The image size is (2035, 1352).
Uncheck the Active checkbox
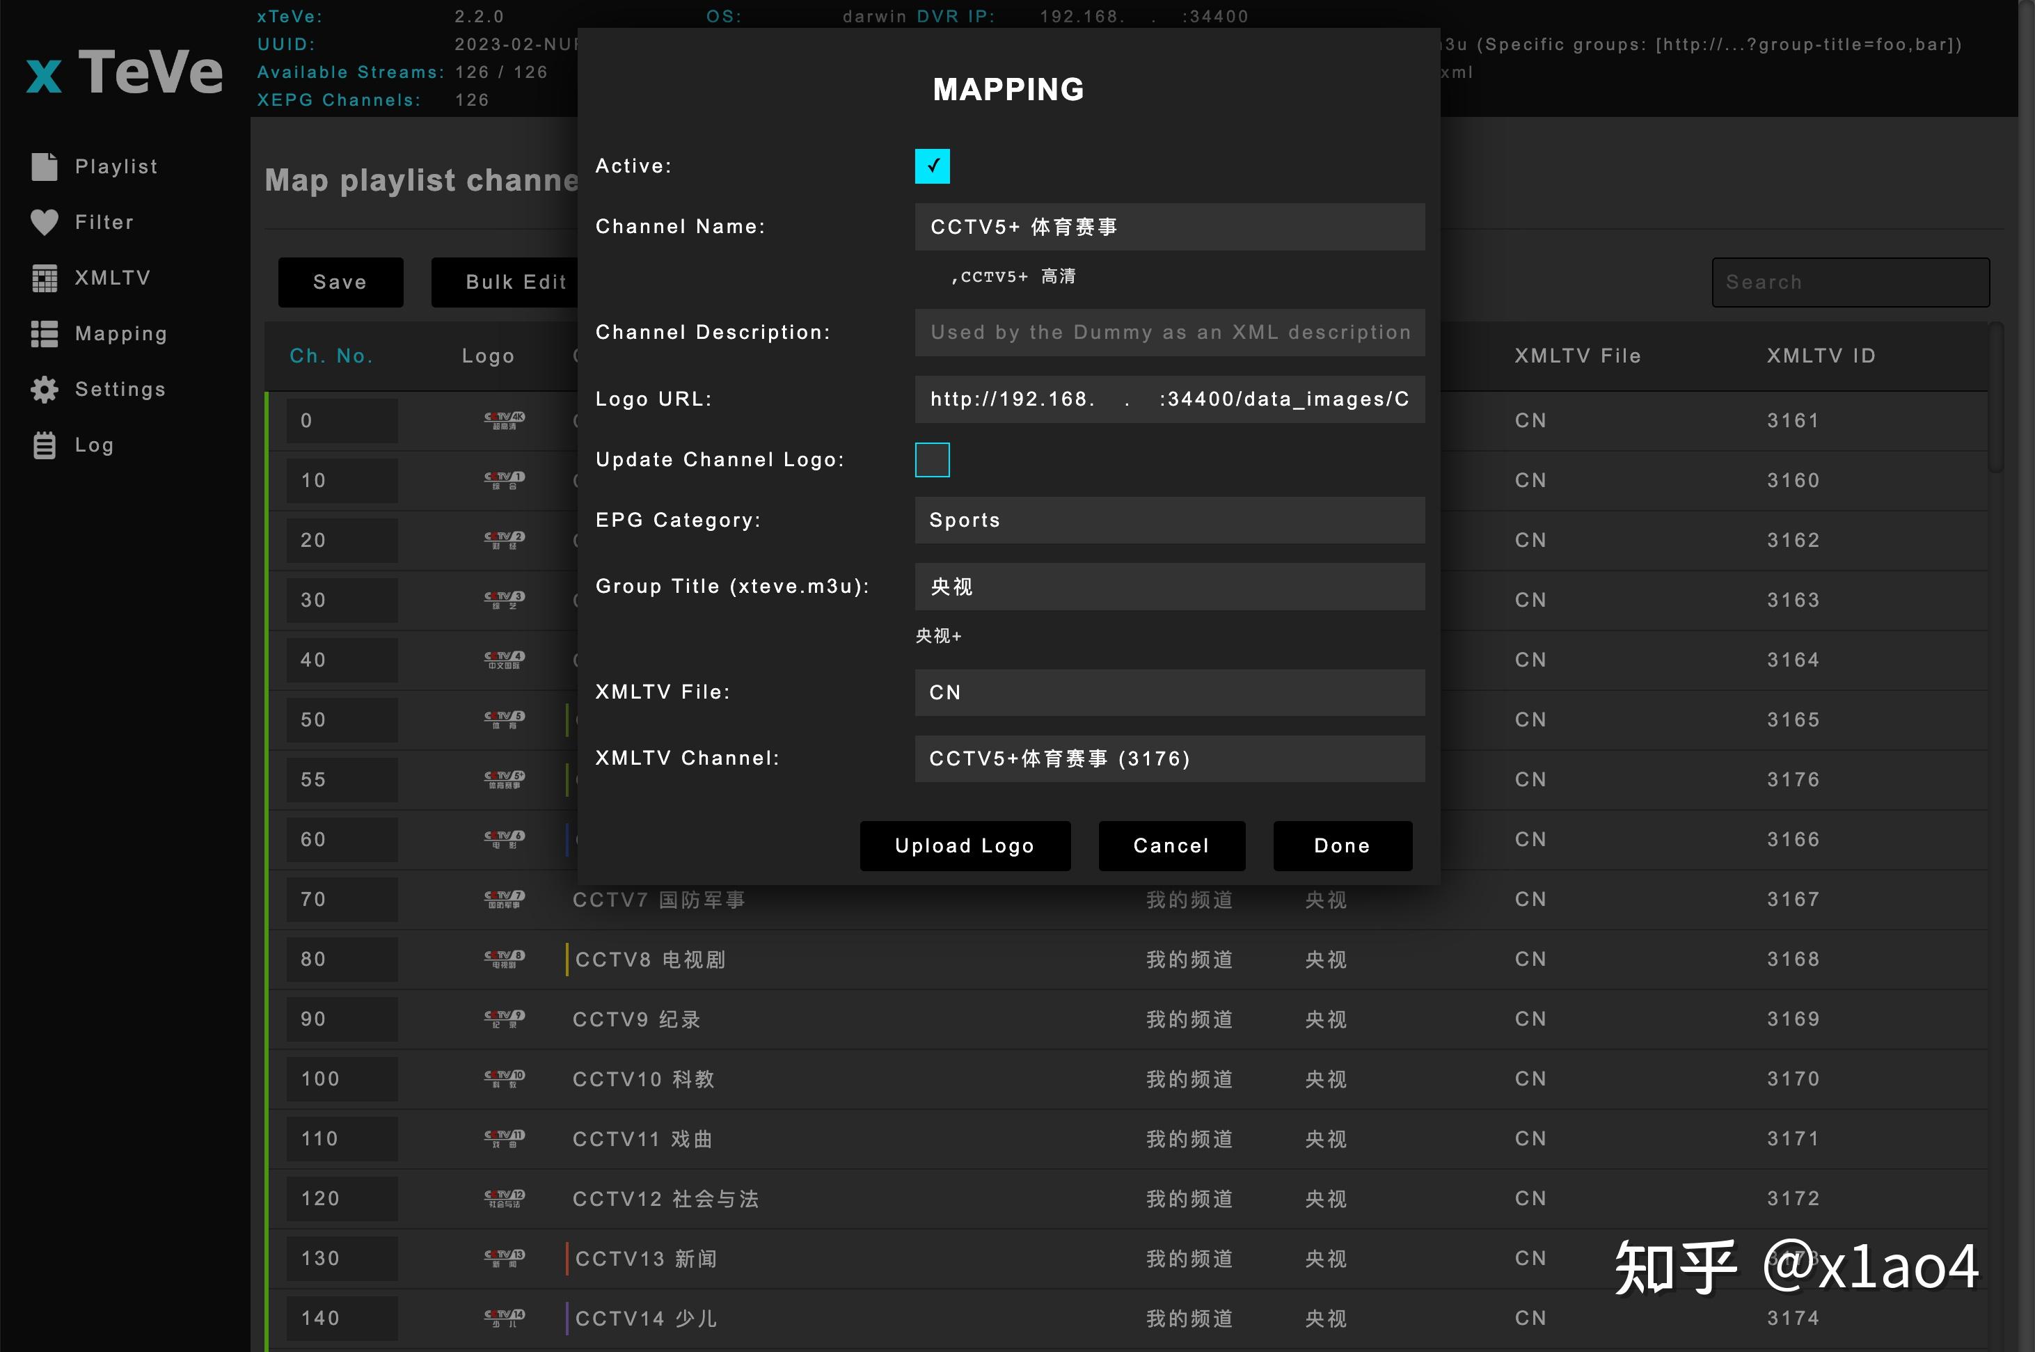pyautogui.click(x=932, y=166)
